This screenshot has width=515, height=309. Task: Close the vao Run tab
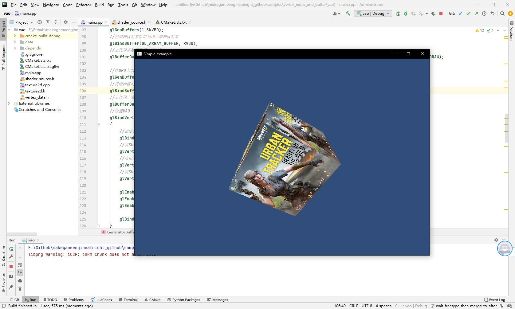coord(38,240)
